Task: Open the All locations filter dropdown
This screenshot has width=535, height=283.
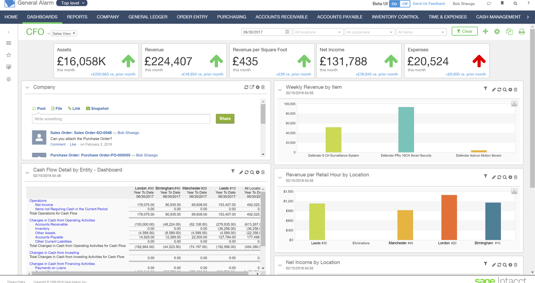Action: pyautogui.click(x=318, y=32)
